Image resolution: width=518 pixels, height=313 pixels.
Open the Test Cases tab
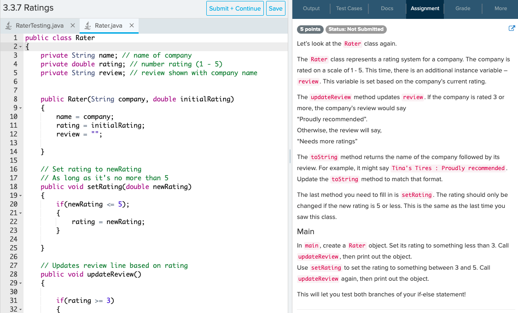click(349, 8)
